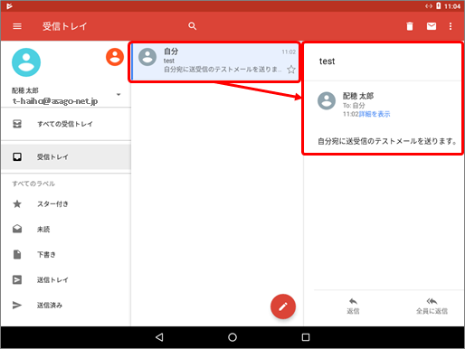Click the すべてのラベル section header
465x349 pixels.
(x=33, y=184)
